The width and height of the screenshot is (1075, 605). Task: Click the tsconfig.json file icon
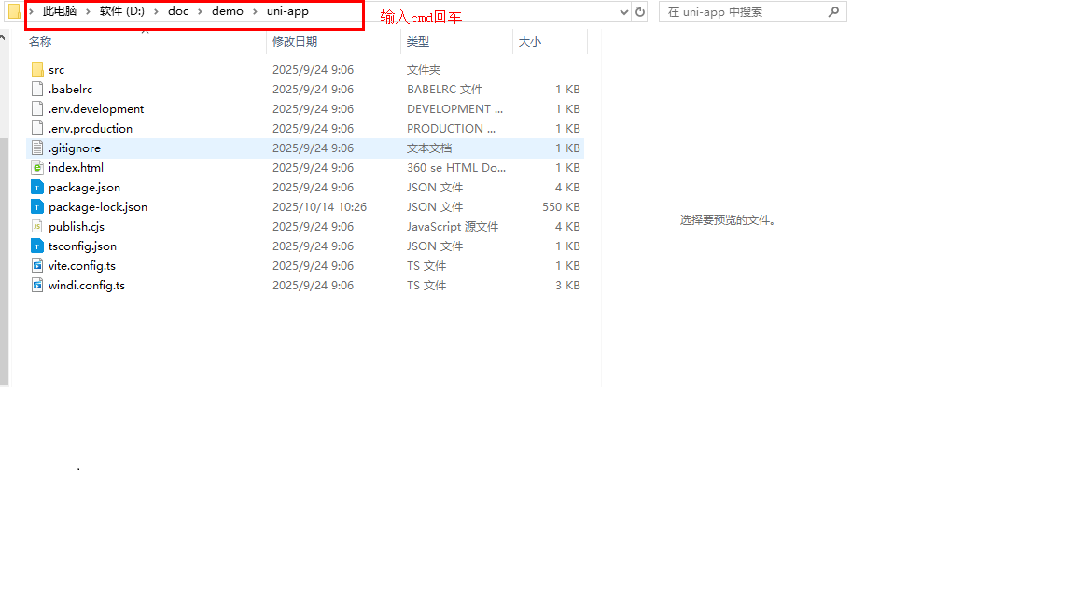click(x=37, y=246)
